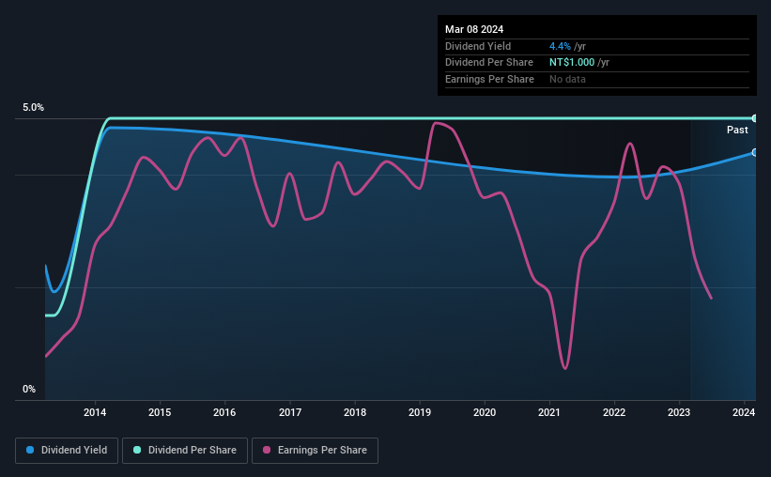Image resolution: width=771 pixels, height=477 pixels.
Task: Click the NT$1.000 dividend per share value
Action: tap(572, 63)
